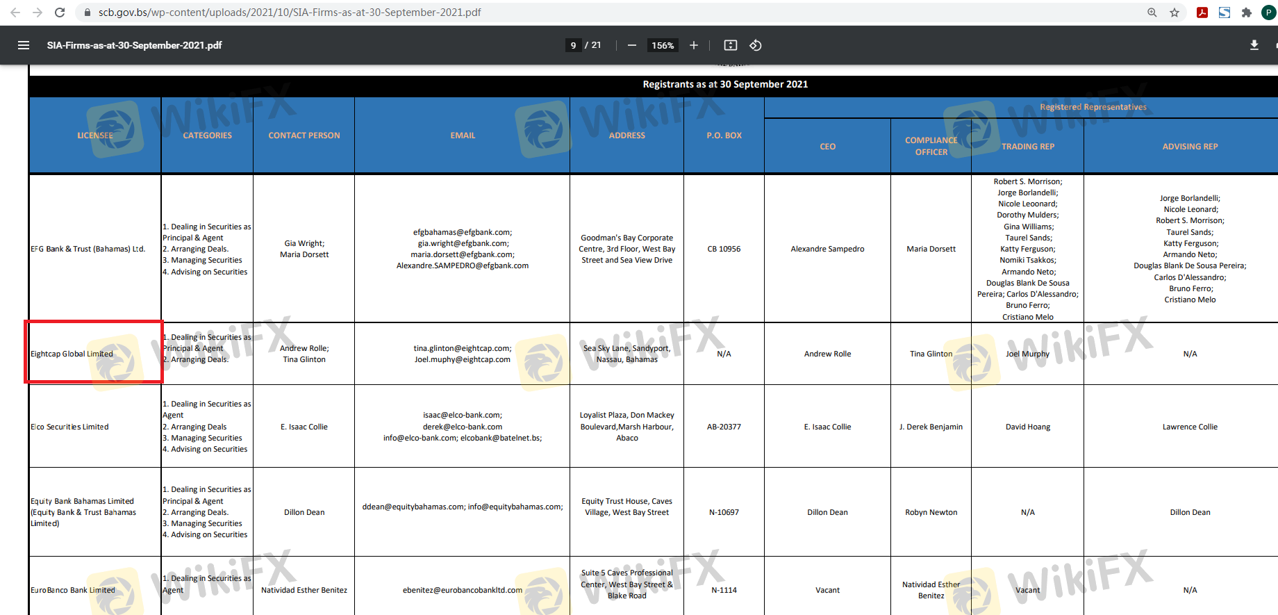Click the zoom in plus button

point(693,45)
